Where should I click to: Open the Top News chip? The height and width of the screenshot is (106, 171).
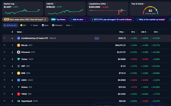58,19
